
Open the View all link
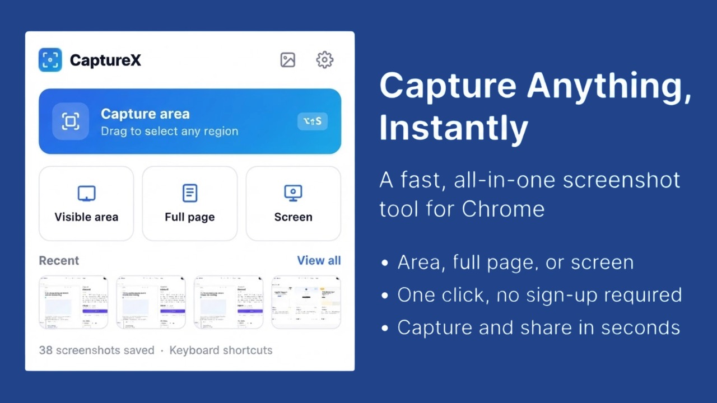[x=319, y=260]
